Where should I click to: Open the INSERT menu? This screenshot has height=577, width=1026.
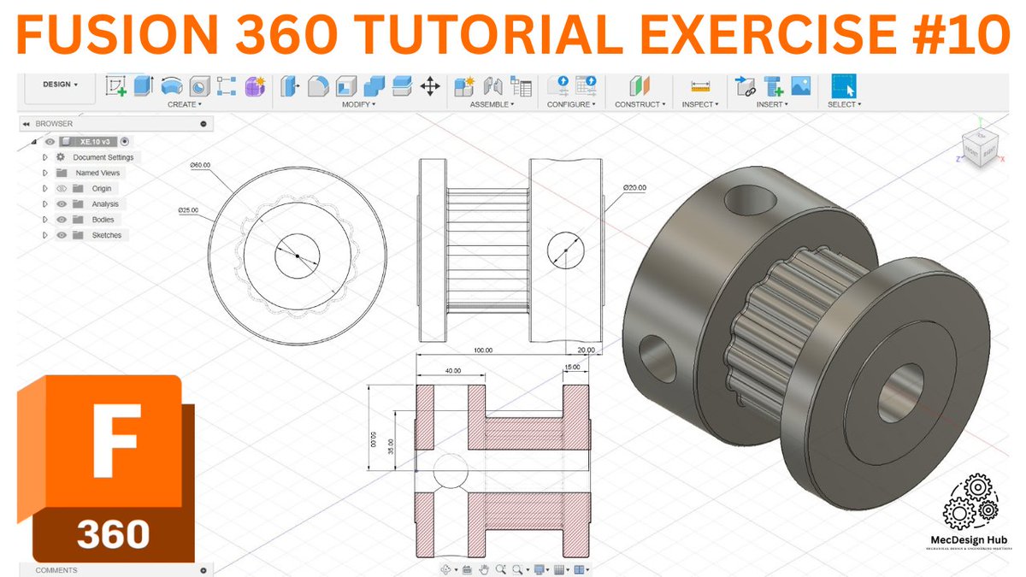click(x=772, y=104)
